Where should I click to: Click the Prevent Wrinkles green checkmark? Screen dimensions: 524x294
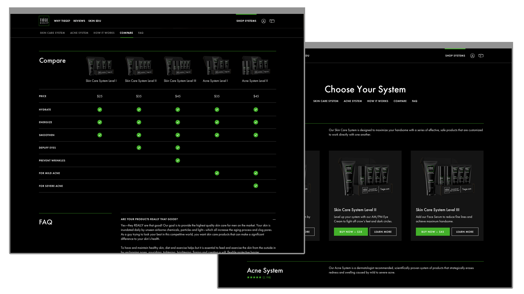pyautogui.click(x=178, y=160)
